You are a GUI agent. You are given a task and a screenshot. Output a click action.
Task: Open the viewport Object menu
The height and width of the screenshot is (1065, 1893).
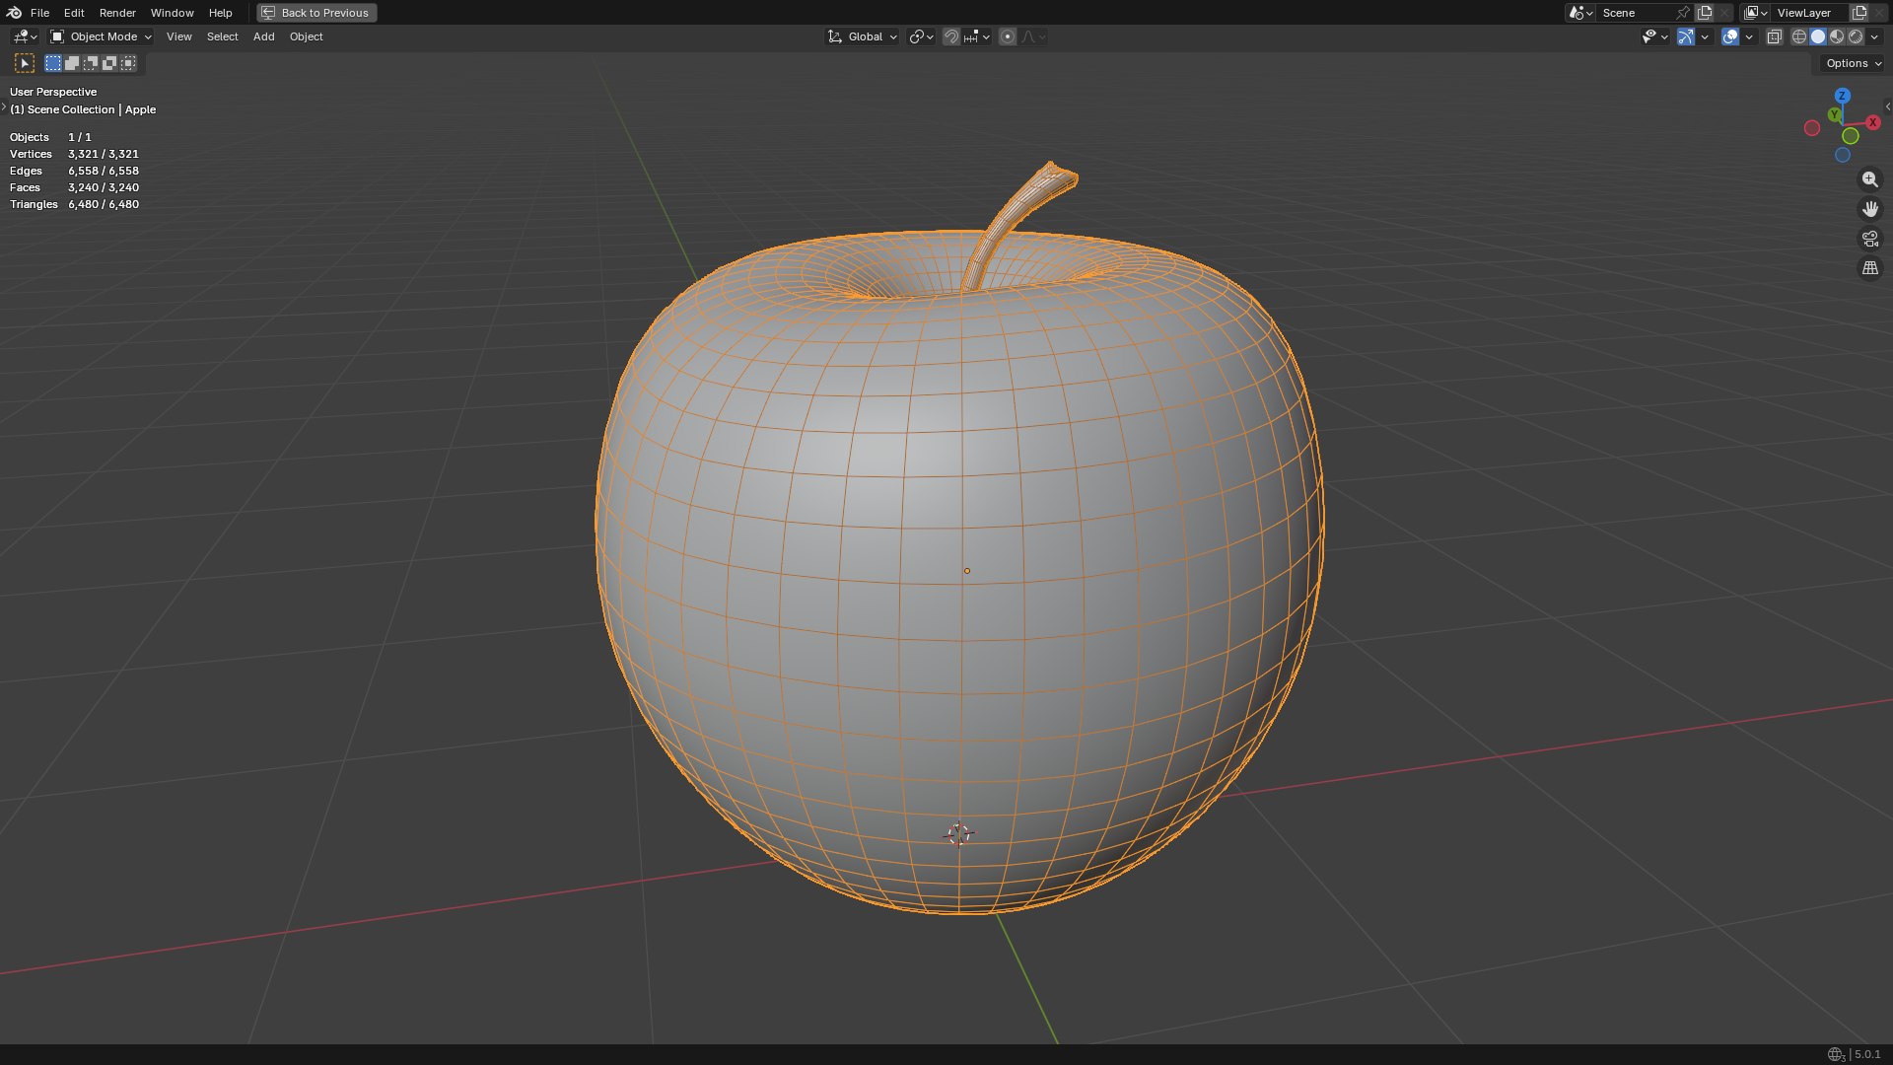point(306,36)
